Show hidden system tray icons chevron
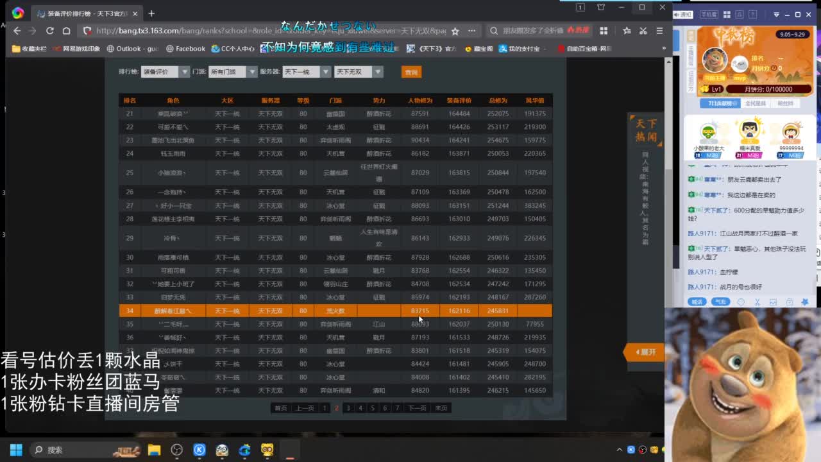 pos(619,450)
